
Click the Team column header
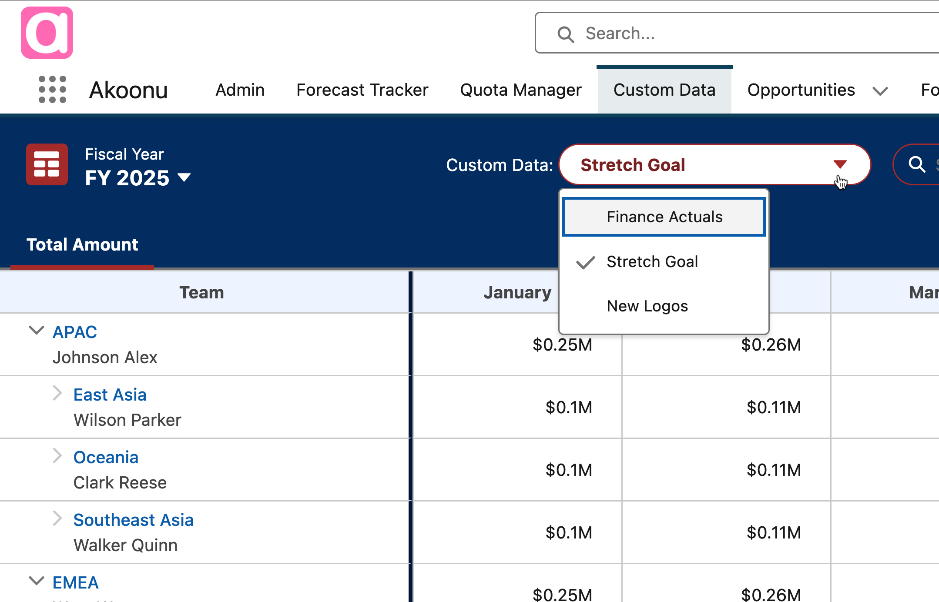(x=201, y=292)
